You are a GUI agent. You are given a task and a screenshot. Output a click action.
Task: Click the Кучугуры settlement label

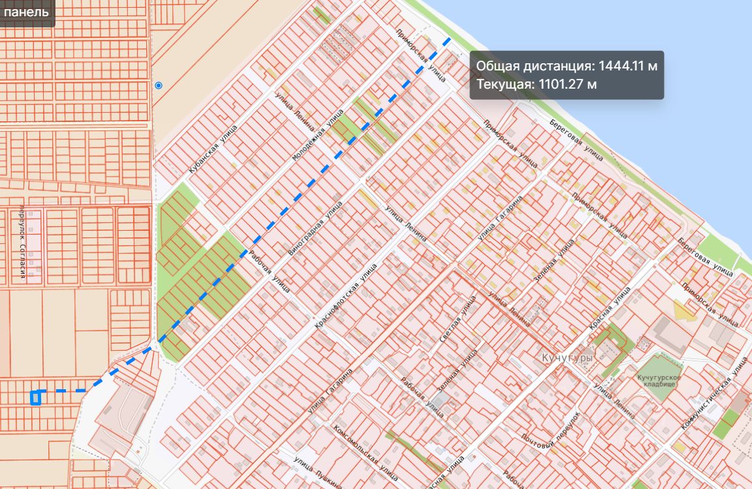pos(567,358)
